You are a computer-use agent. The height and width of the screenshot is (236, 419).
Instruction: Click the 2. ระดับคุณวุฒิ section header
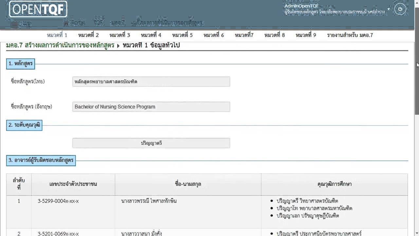pos(24,125)
